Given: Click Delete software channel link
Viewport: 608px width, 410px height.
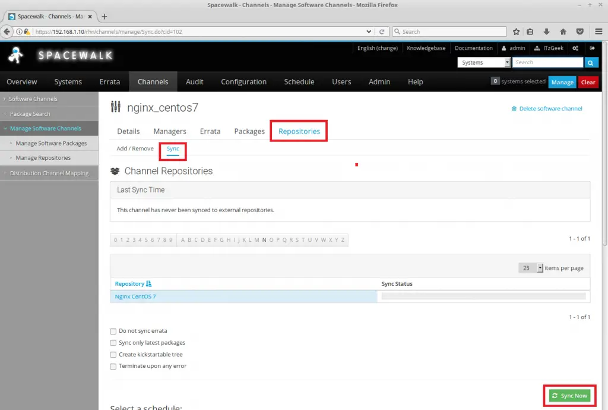Looking at the screenshot, I should tap(547, 109).
